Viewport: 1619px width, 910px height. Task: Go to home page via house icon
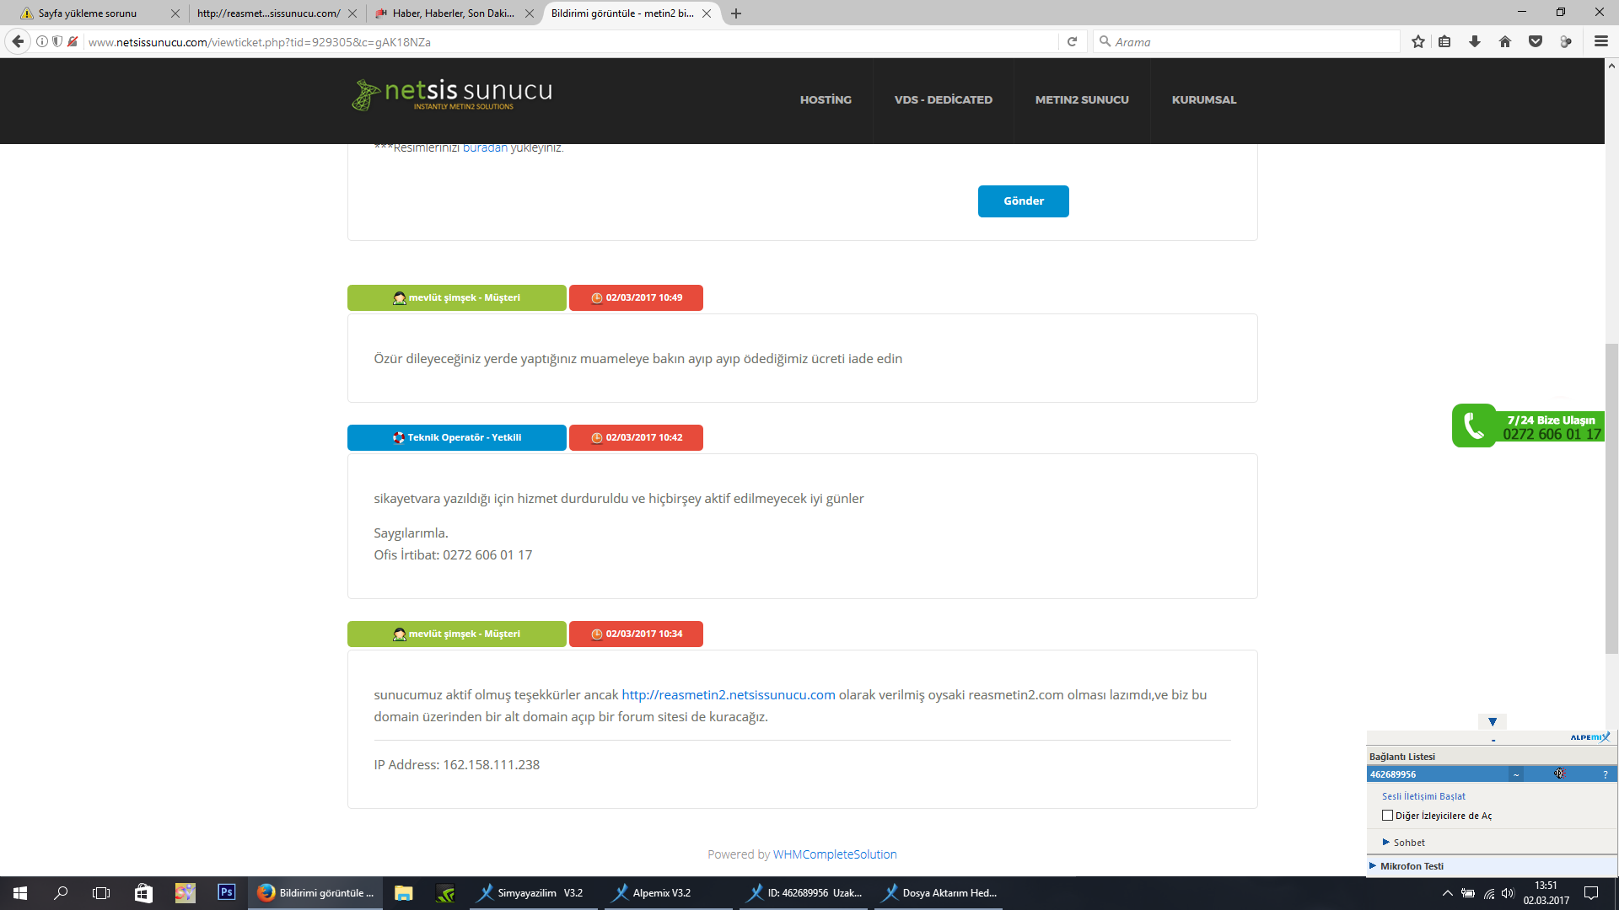pos(1505,41)
